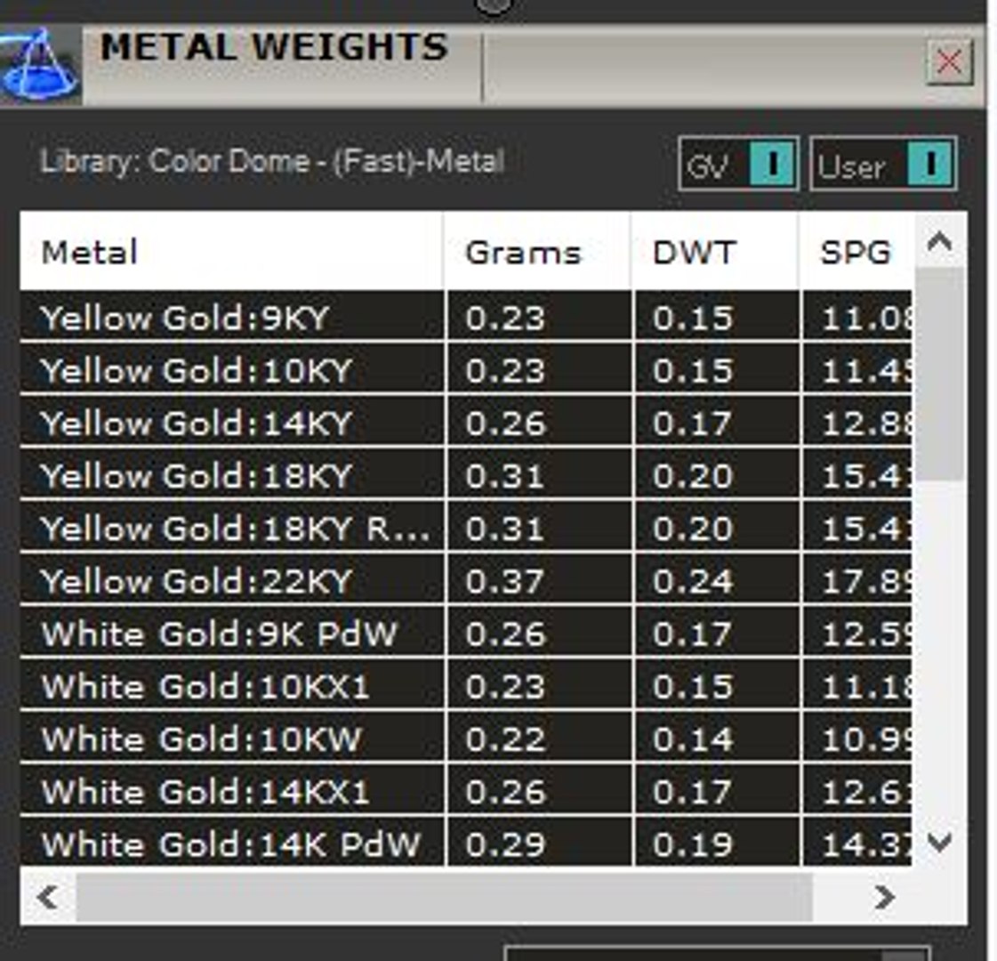Click the vertical scrollbar thumb

939,374
